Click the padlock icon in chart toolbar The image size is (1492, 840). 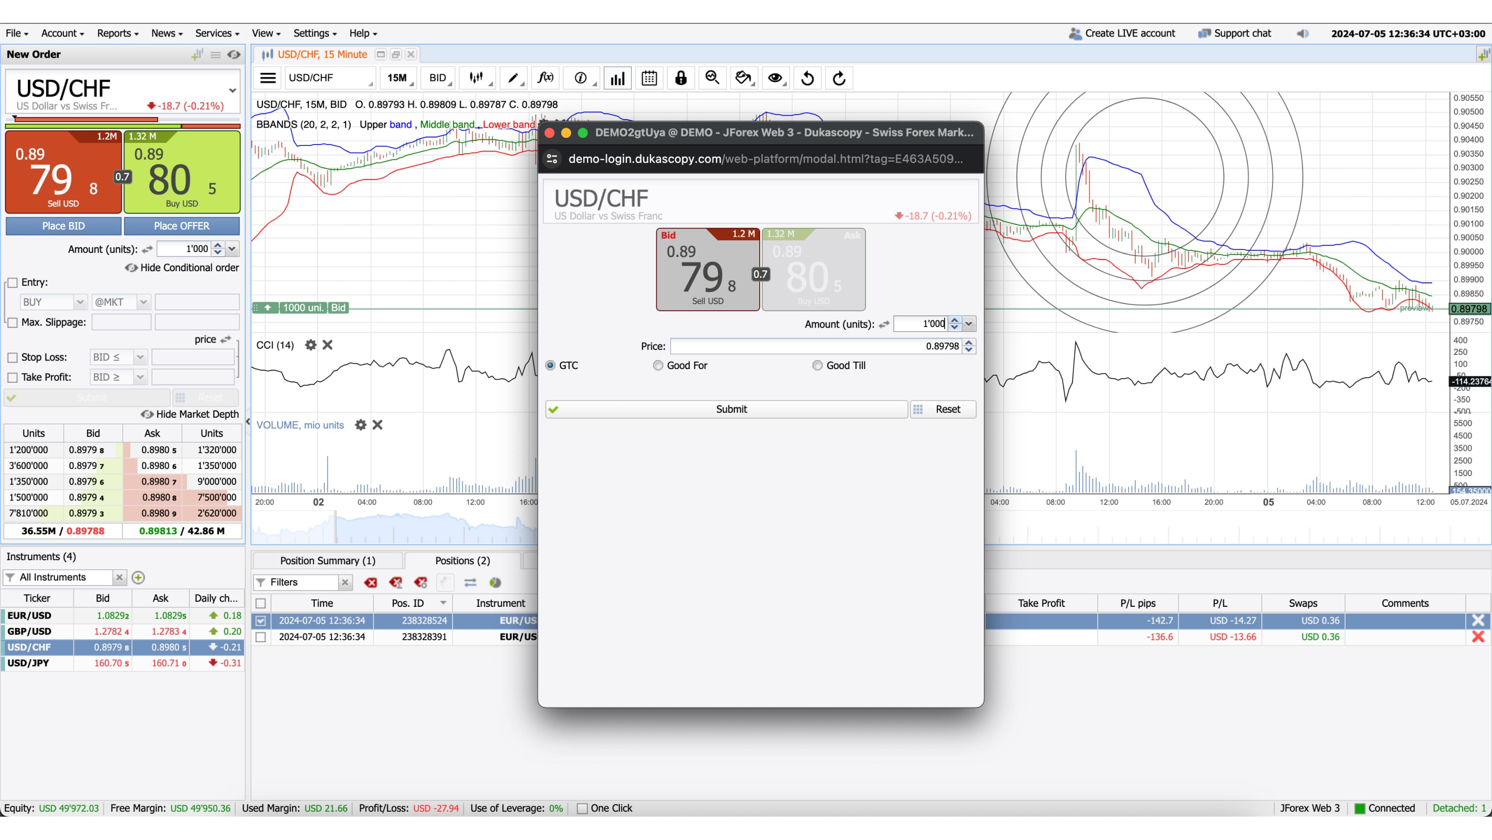click(x=681, y=78)
